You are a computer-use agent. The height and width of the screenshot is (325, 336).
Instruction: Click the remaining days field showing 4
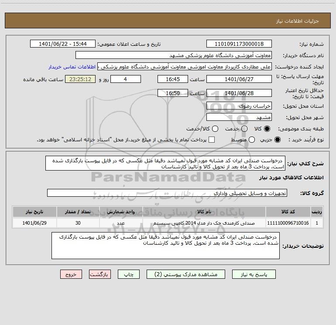click(x=126, y=79)
